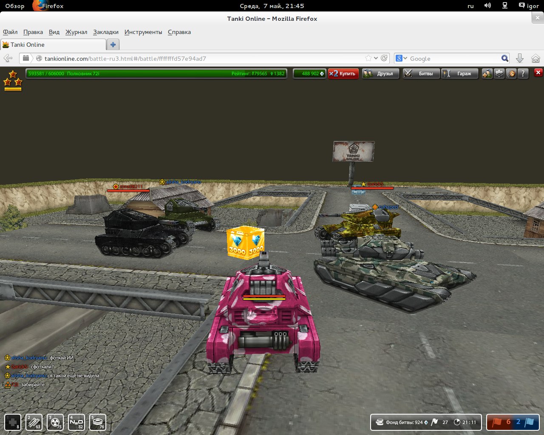Open the Инструменты menu
This screenshot has width=544, height=435.
[x=143, y=32]
